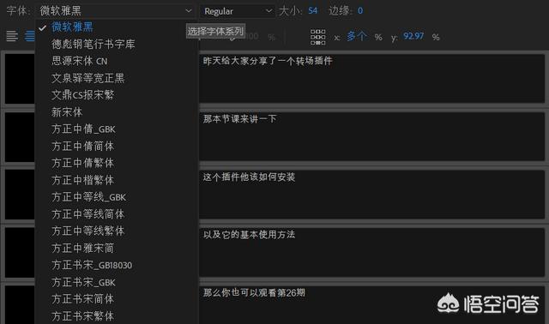Choose 文鼎CS报宋繁 font
549x324 pixels.
pos(82,95)
